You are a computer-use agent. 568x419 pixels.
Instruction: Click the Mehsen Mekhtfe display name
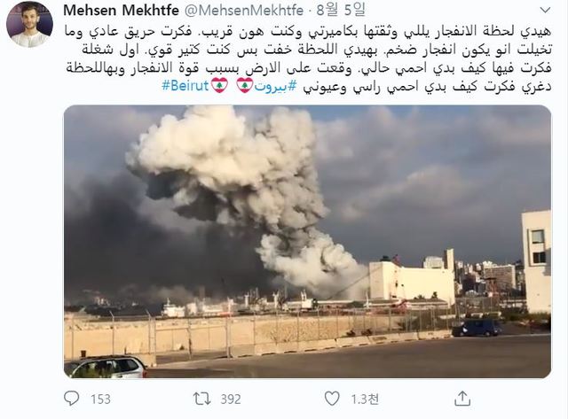tap(121, 10)
